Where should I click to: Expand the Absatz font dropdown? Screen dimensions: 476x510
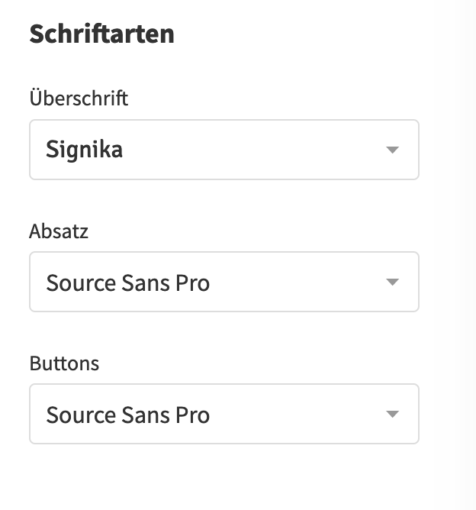click(224, 282)
